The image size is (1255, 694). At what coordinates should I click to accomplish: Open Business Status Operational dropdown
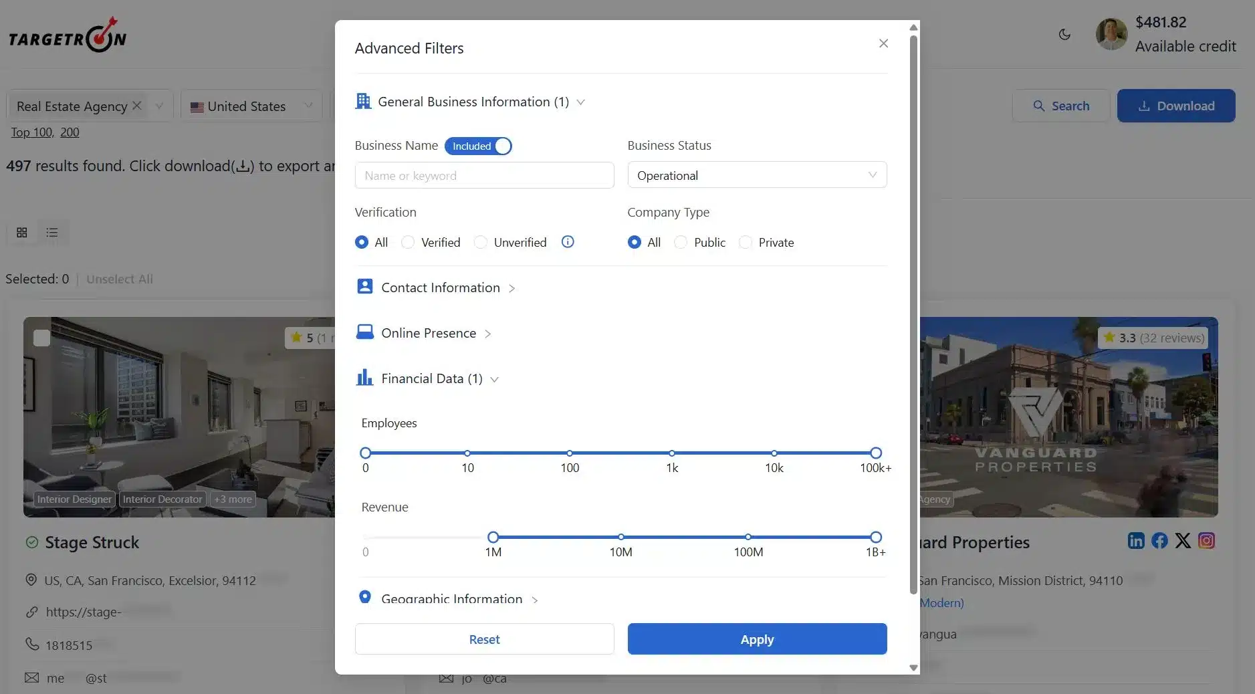[756, 175]
